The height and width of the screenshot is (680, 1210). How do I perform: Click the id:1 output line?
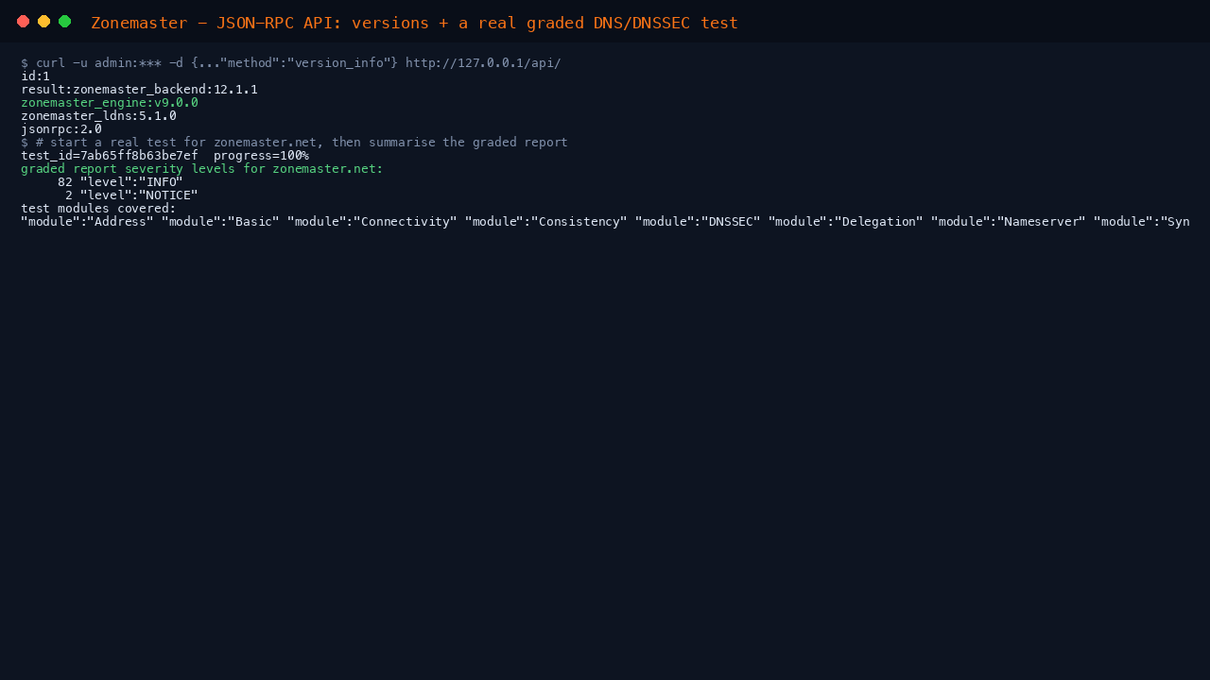pos(35,76)
